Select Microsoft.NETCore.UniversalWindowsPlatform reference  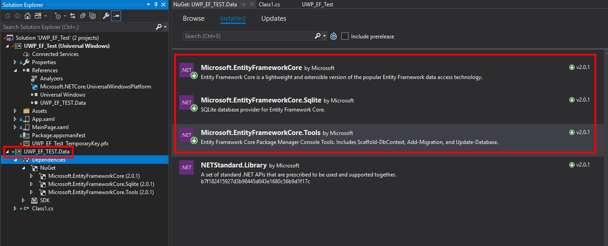coord(95,87)
